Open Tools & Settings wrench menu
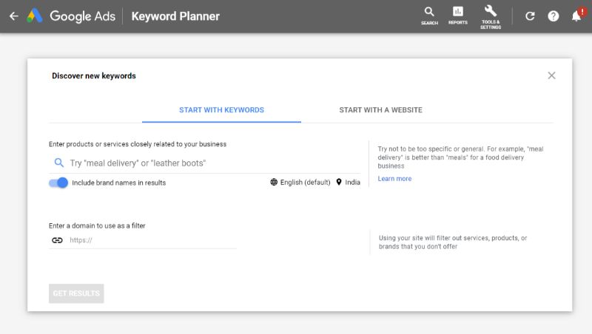 491,17
